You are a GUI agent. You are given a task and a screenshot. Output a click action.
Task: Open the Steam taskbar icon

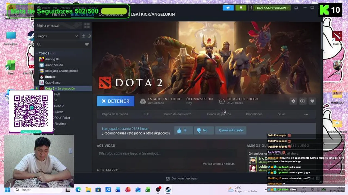[168, 190]
